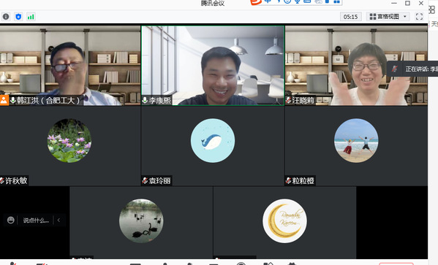This screenshot has height=265, width=438.
Task: Click the microphone icon next to 李康熙
Action: pyautogui.click(x=145, y=100)
